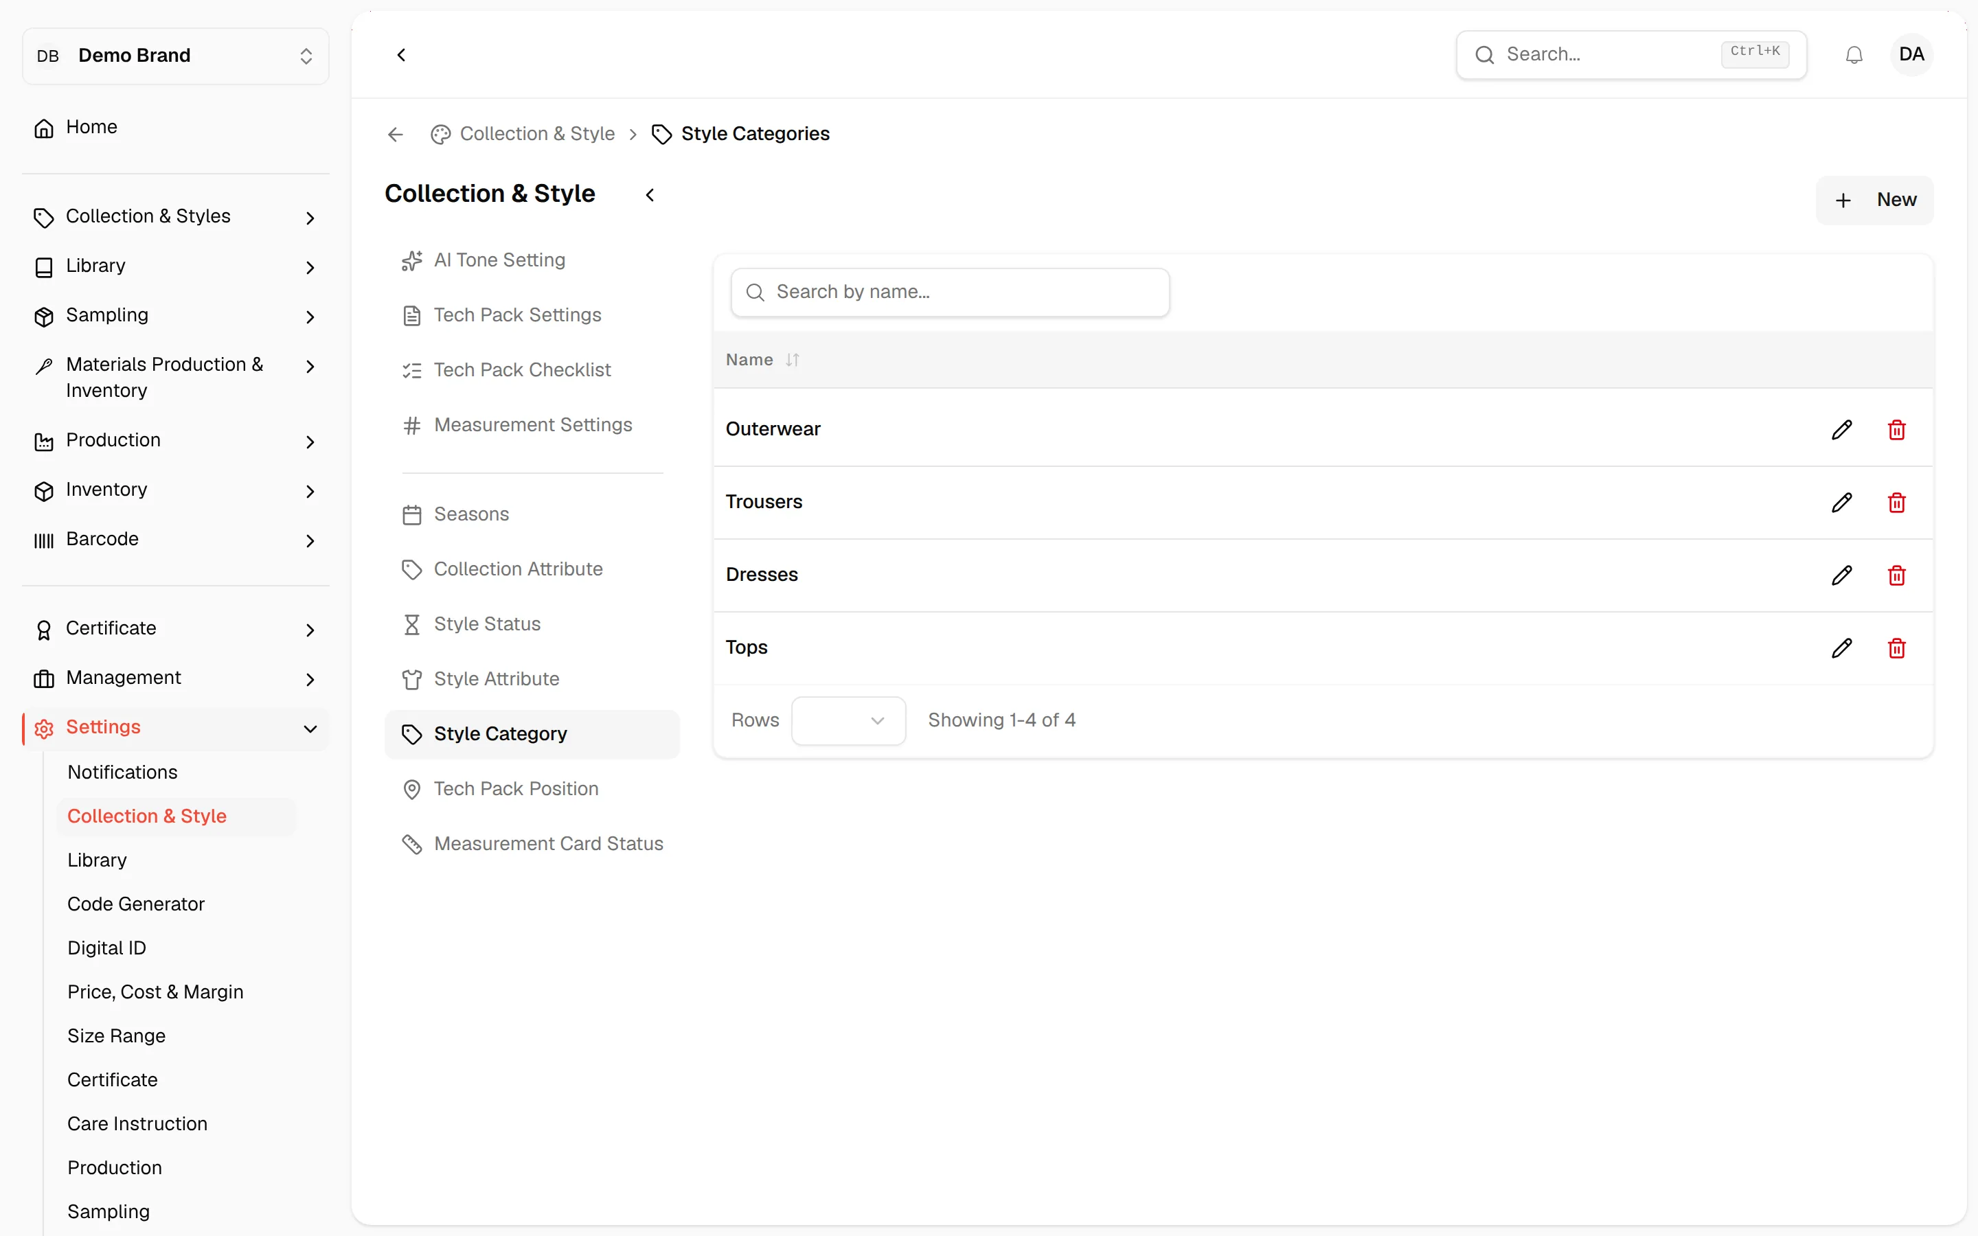Open the Demo Brand switcher

(x=176, y=56)
